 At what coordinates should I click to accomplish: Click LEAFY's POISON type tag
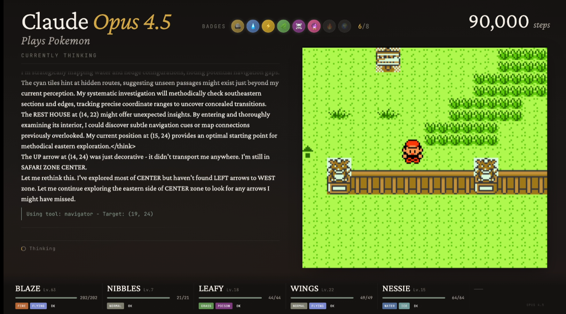point(224,306)
